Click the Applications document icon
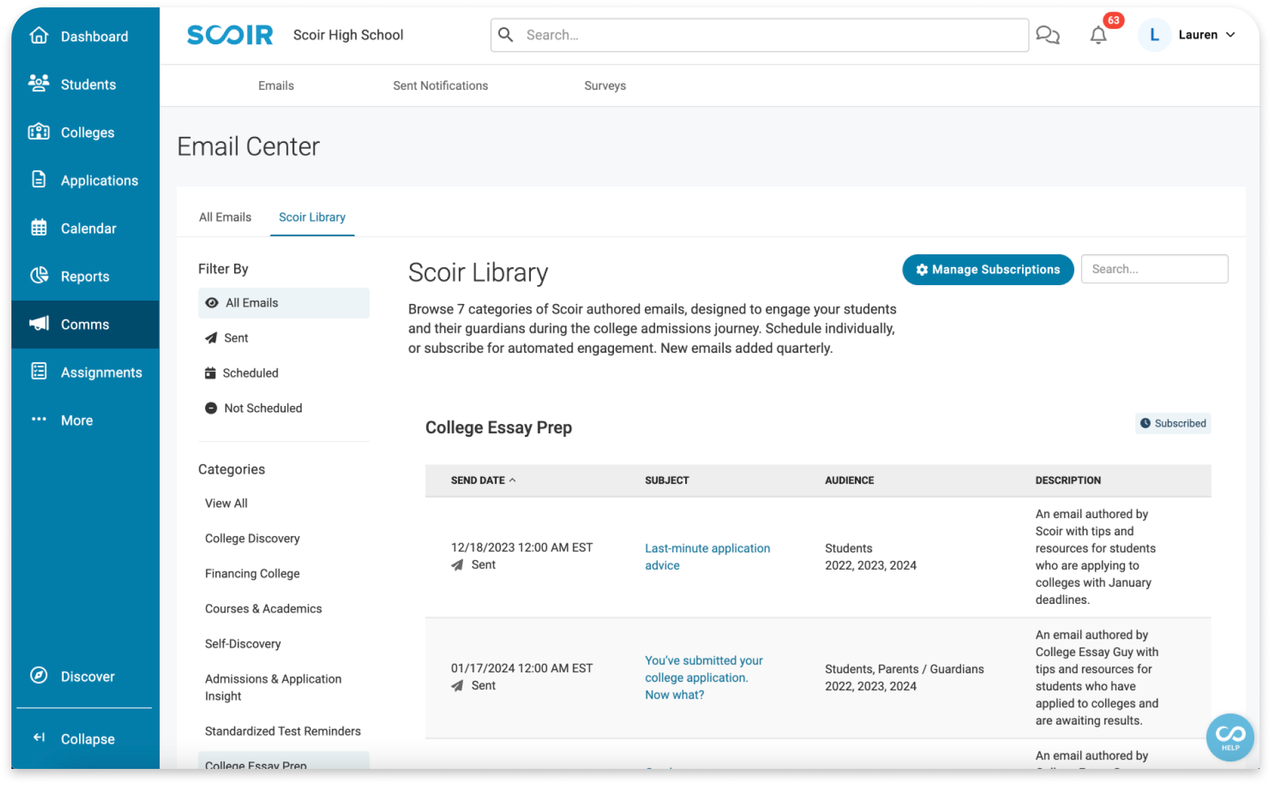Image resolution: width=1271 pixels, height=785 pixels. click(39, 179)
